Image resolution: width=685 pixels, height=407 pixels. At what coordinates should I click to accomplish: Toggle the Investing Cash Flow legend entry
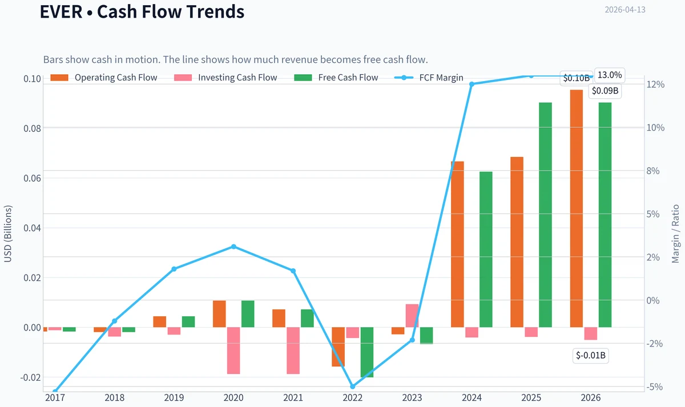click(x=225, y=78)
